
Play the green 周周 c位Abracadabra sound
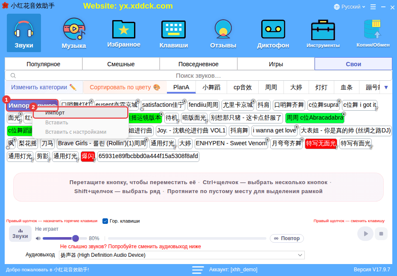[x=315, y=117]
